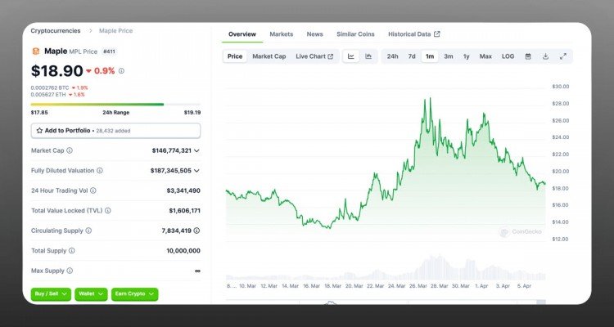Click the Maple Price breadcrumb
The height and width of the screenshot is (327, 614).
(115, 30)
